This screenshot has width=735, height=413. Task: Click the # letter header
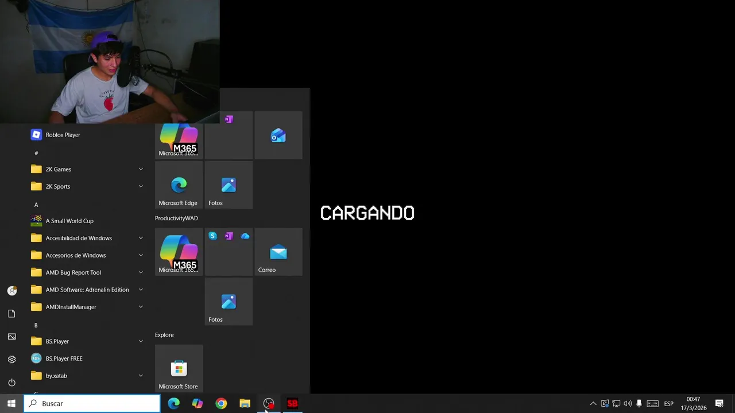pyautogui.click(x=36, y=153)
